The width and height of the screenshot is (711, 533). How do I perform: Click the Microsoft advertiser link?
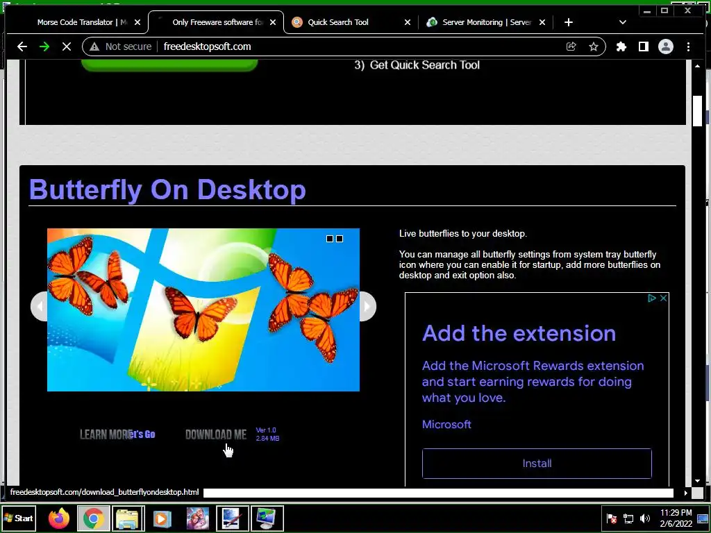[x=446, y=424]
